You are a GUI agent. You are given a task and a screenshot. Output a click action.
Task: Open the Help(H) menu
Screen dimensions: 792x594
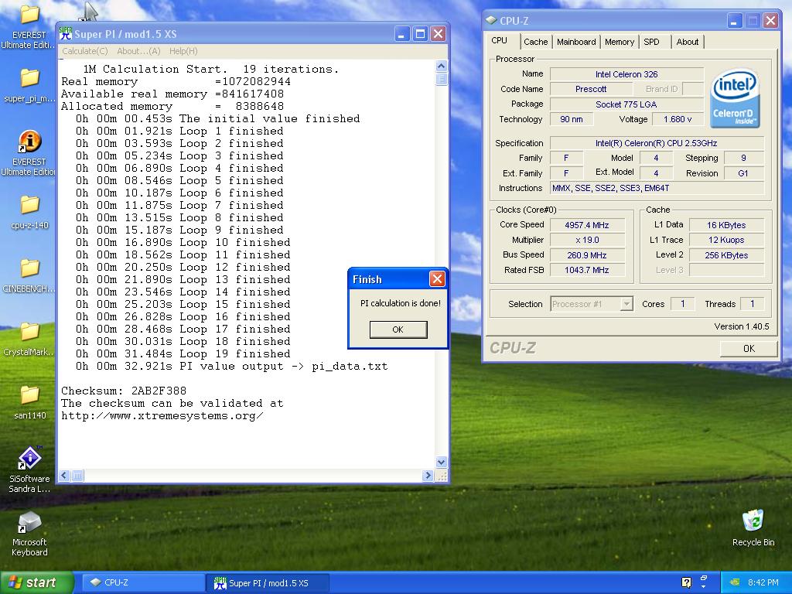tap(183, 51)
